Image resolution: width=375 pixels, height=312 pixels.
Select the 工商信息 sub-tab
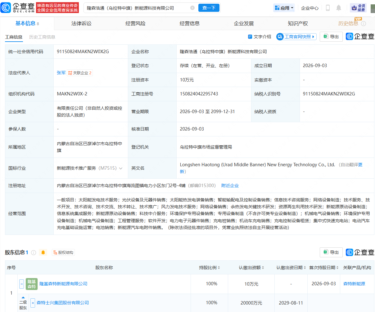click(14, 37)
